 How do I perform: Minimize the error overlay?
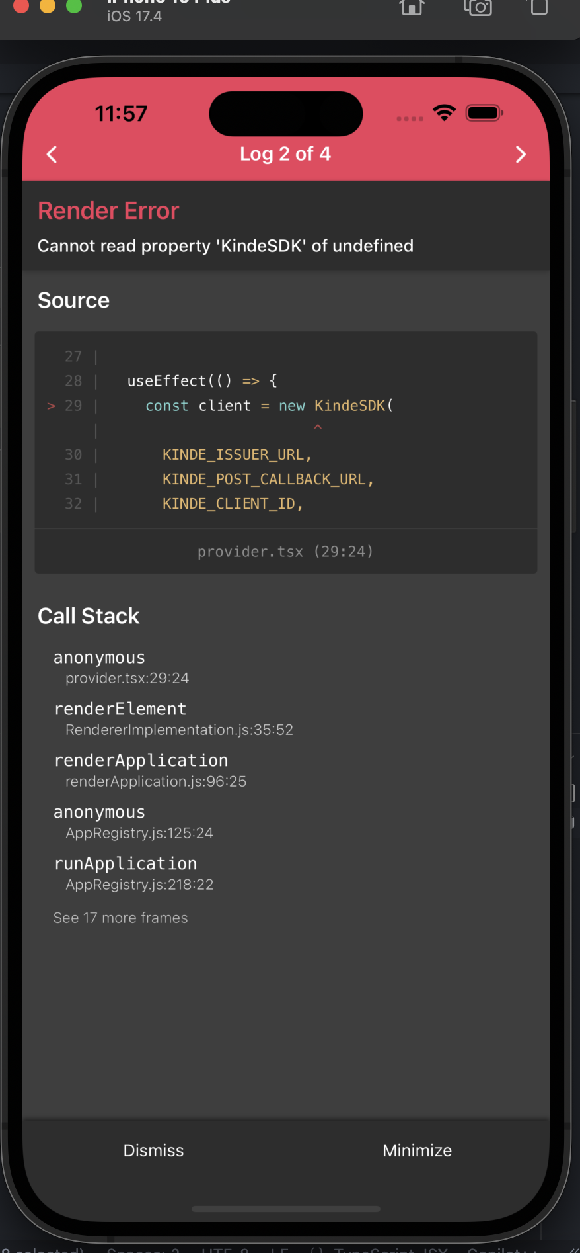pyautogui.click(x=417, y=1150)
